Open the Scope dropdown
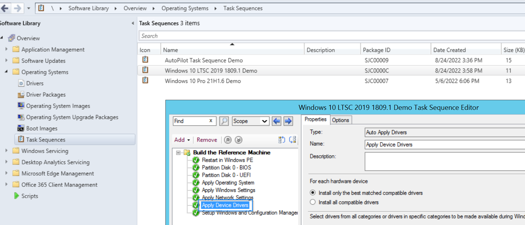This screenshot has width=525, height=225. [250, 121]
